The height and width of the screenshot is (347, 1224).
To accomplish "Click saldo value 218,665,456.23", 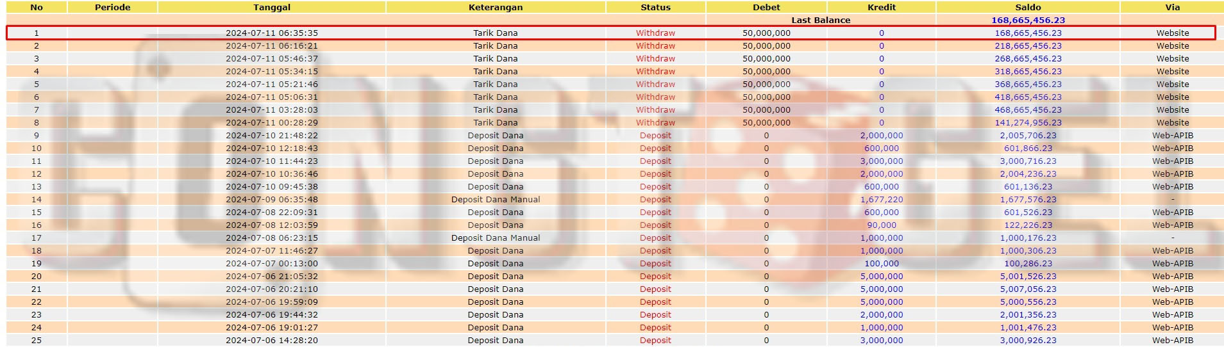I will [1028, 46].
